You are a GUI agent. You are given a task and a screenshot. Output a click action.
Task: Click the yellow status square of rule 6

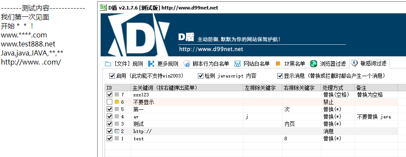pyautogui.click(x=117, y=102)
